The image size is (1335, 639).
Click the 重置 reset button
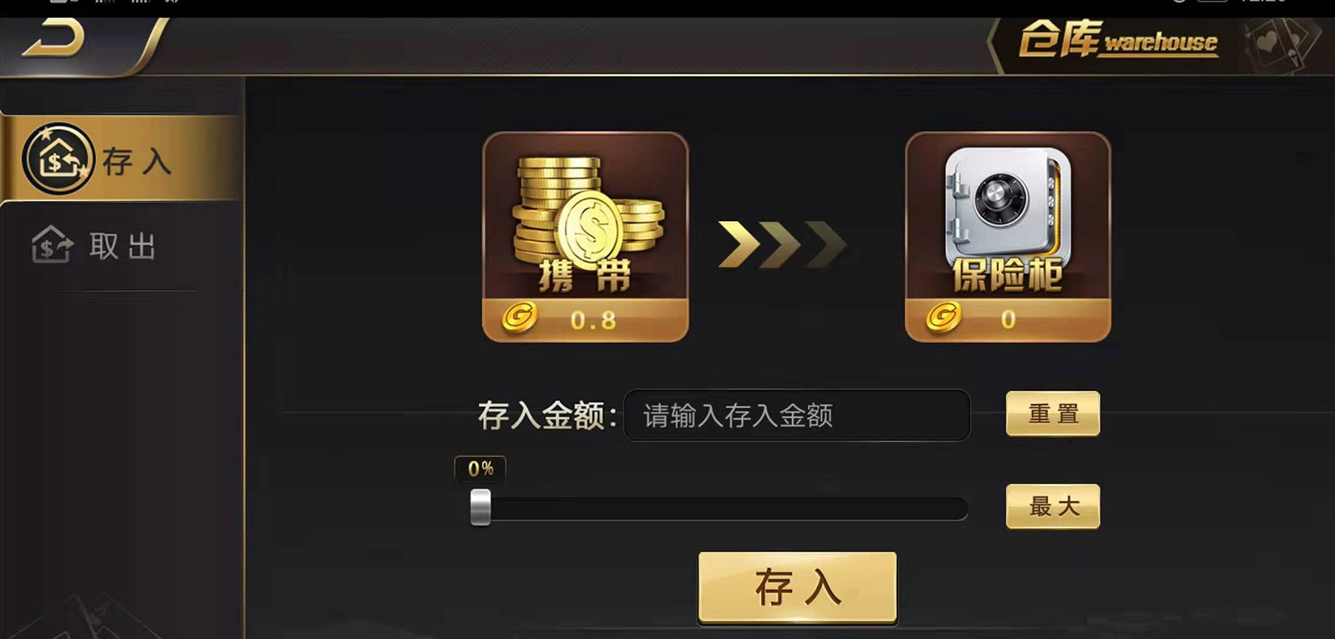[x=1053, y=414]
